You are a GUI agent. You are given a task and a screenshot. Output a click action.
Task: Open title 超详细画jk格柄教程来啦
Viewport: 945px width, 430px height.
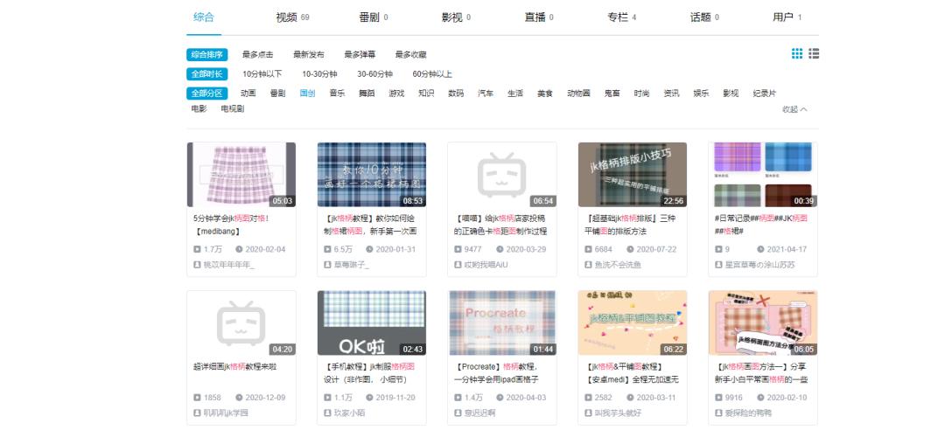[234, 365]
